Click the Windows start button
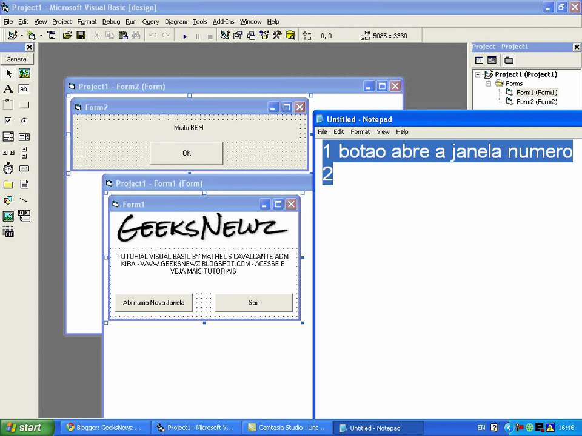This screenshot has width=582, height=436. (27, 428)
